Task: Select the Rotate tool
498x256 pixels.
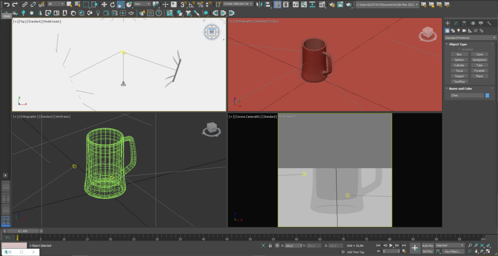Action: tap(112, 4)
